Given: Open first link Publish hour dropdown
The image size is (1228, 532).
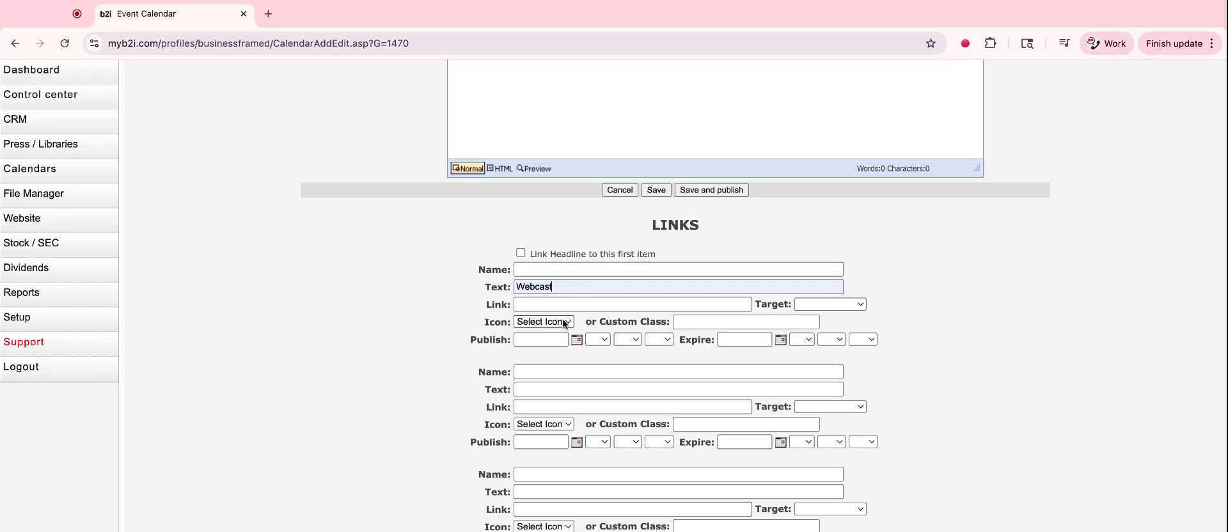Looking at the screenshot, I should [597, 340].
